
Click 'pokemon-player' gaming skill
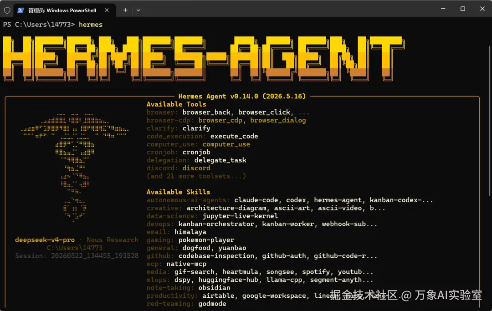tap(206, 240)
